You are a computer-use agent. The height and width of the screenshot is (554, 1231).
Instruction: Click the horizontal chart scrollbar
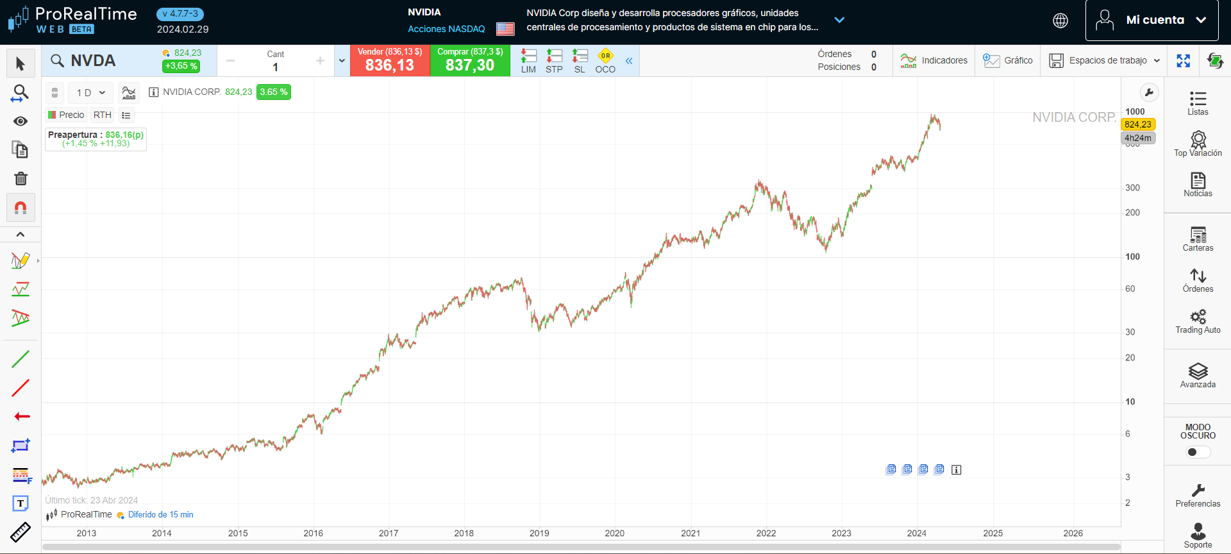581,547
